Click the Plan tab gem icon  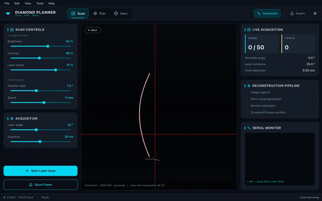click(95, 14)
